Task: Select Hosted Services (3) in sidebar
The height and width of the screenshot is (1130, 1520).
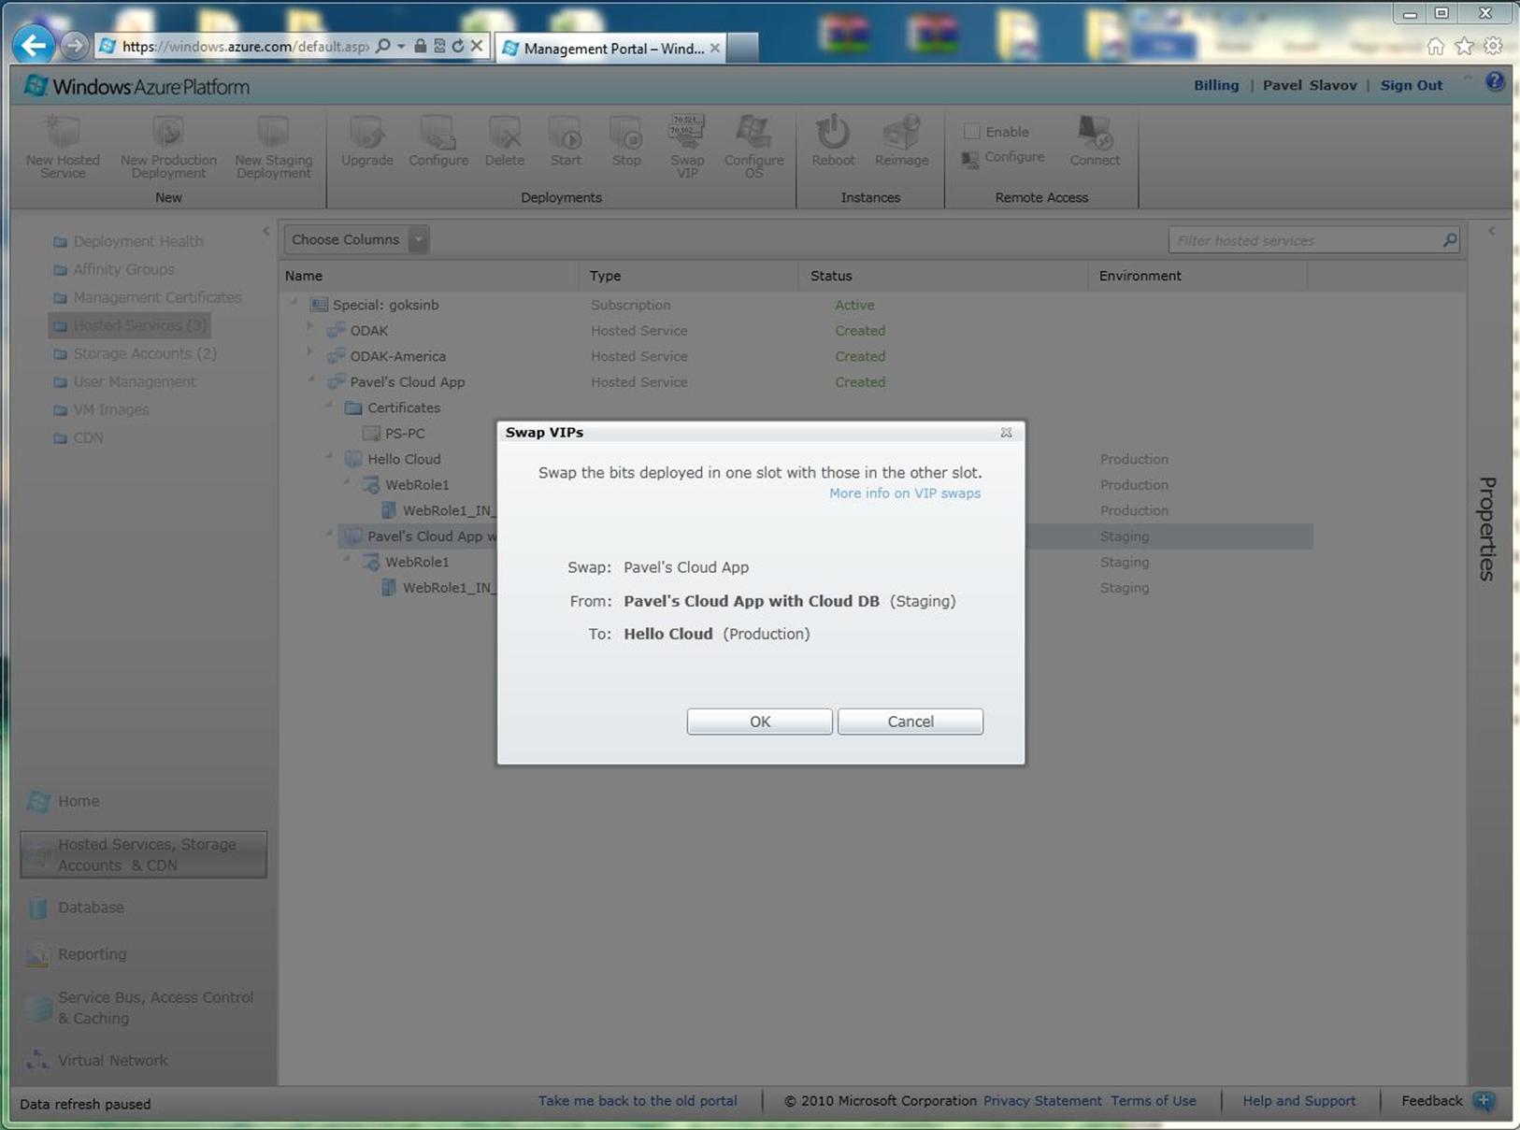Action: pos(130,325)
